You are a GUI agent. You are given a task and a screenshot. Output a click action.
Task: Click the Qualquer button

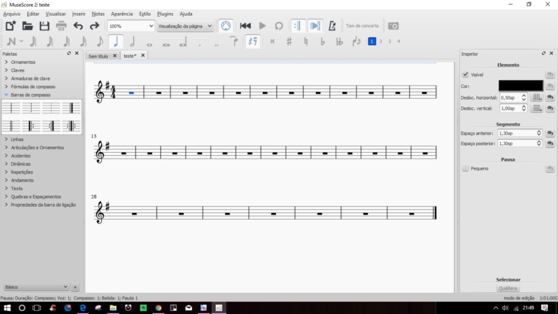[x=508, y=288]
